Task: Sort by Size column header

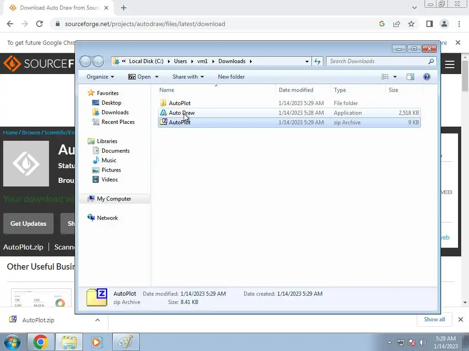Action: pyautogui.click(x=404, y=90)
